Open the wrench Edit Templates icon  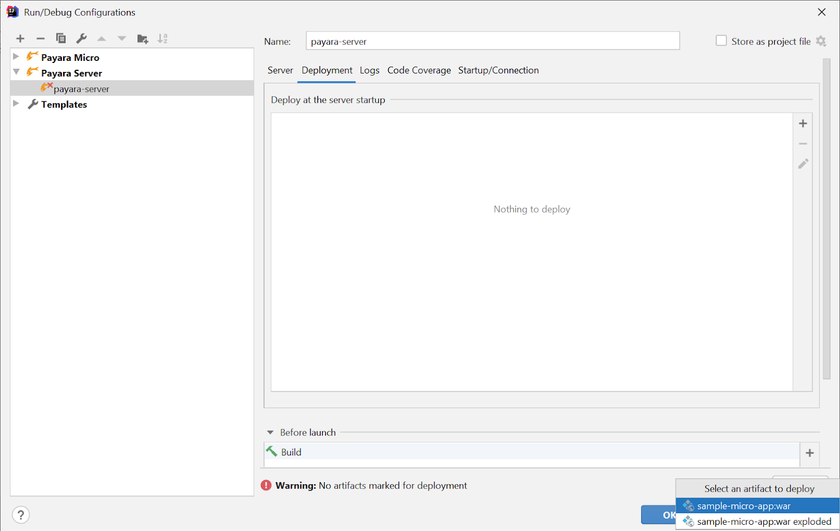click(81, 38)
